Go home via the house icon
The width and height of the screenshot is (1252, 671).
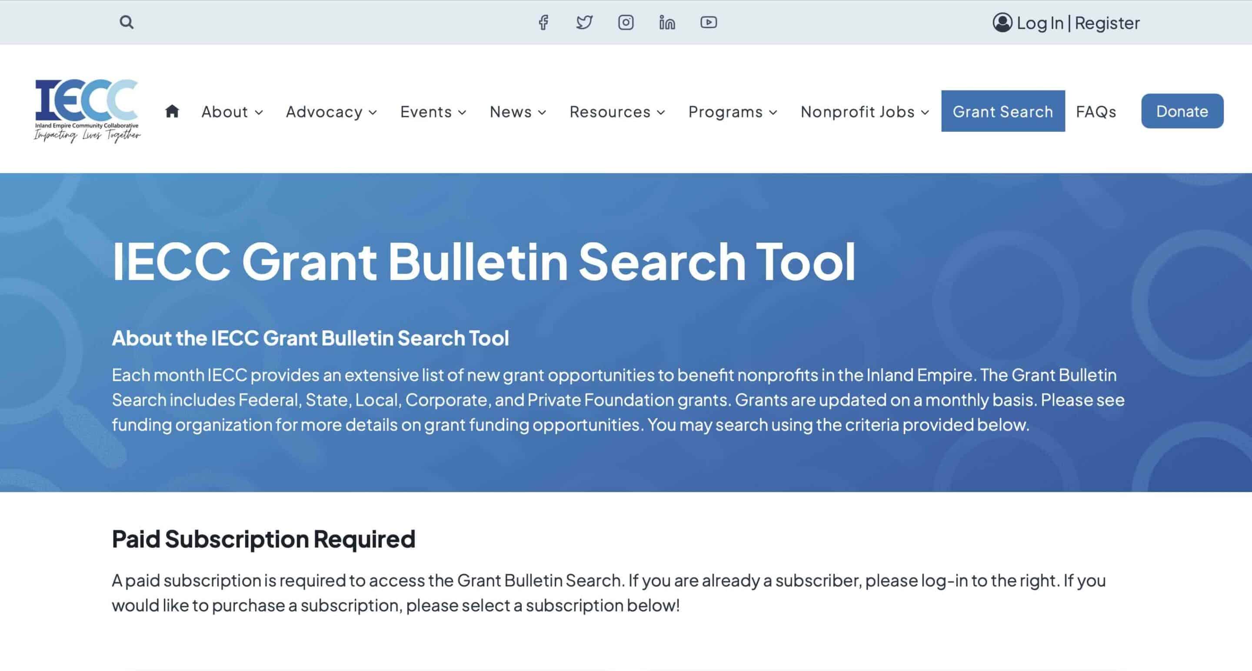[172, 111]
